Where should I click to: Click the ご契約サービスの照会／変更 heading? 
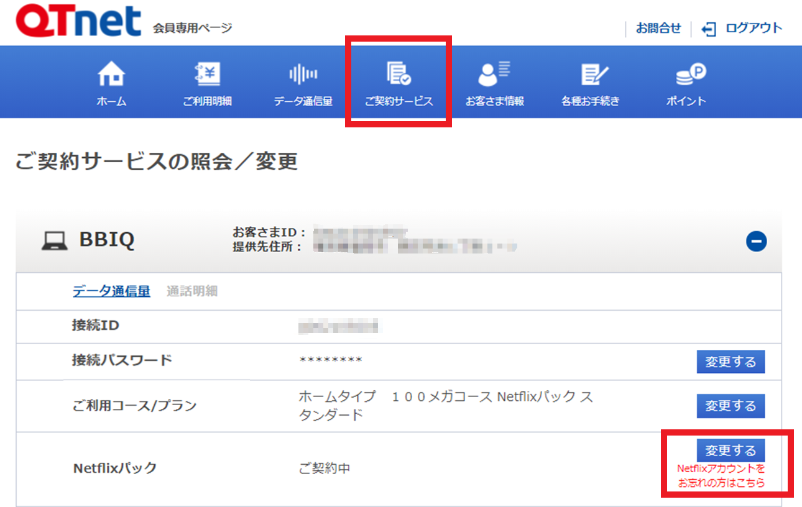click(156, 162)
